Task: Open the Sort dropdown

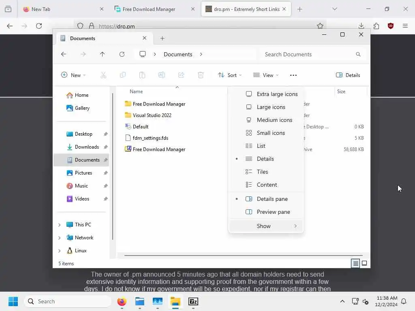Action: (230, 75)
